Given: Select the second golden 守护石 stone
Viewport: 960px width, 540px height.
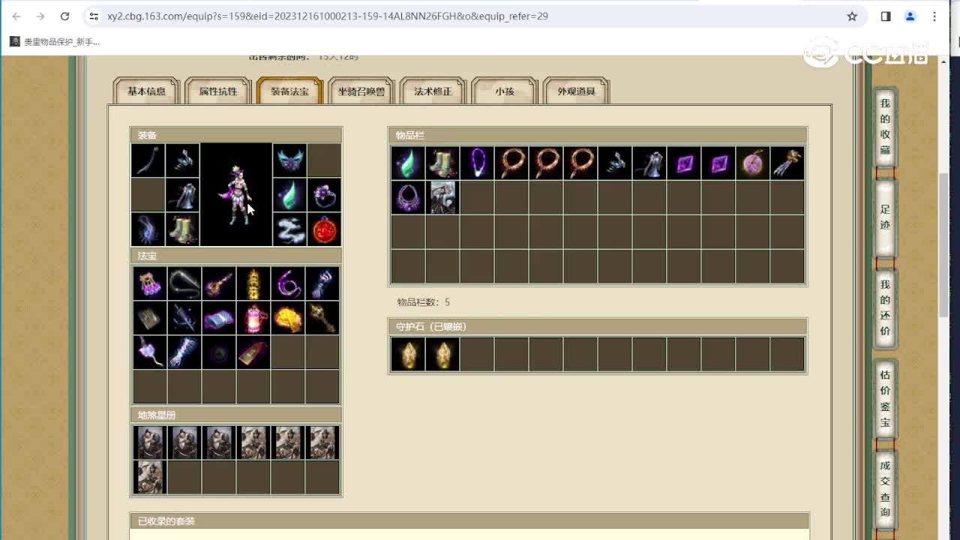Looking at the screenshot, I should [442, 354].
